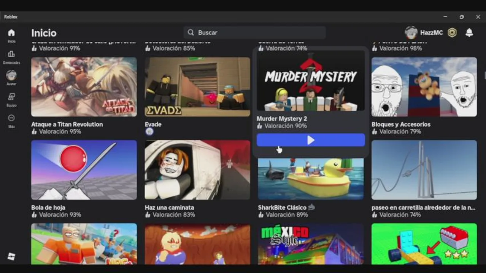486x273 pixels.
Task: Open the Ataque a Titan Revolution thumbnail
Action: click(x=84, y=87)
